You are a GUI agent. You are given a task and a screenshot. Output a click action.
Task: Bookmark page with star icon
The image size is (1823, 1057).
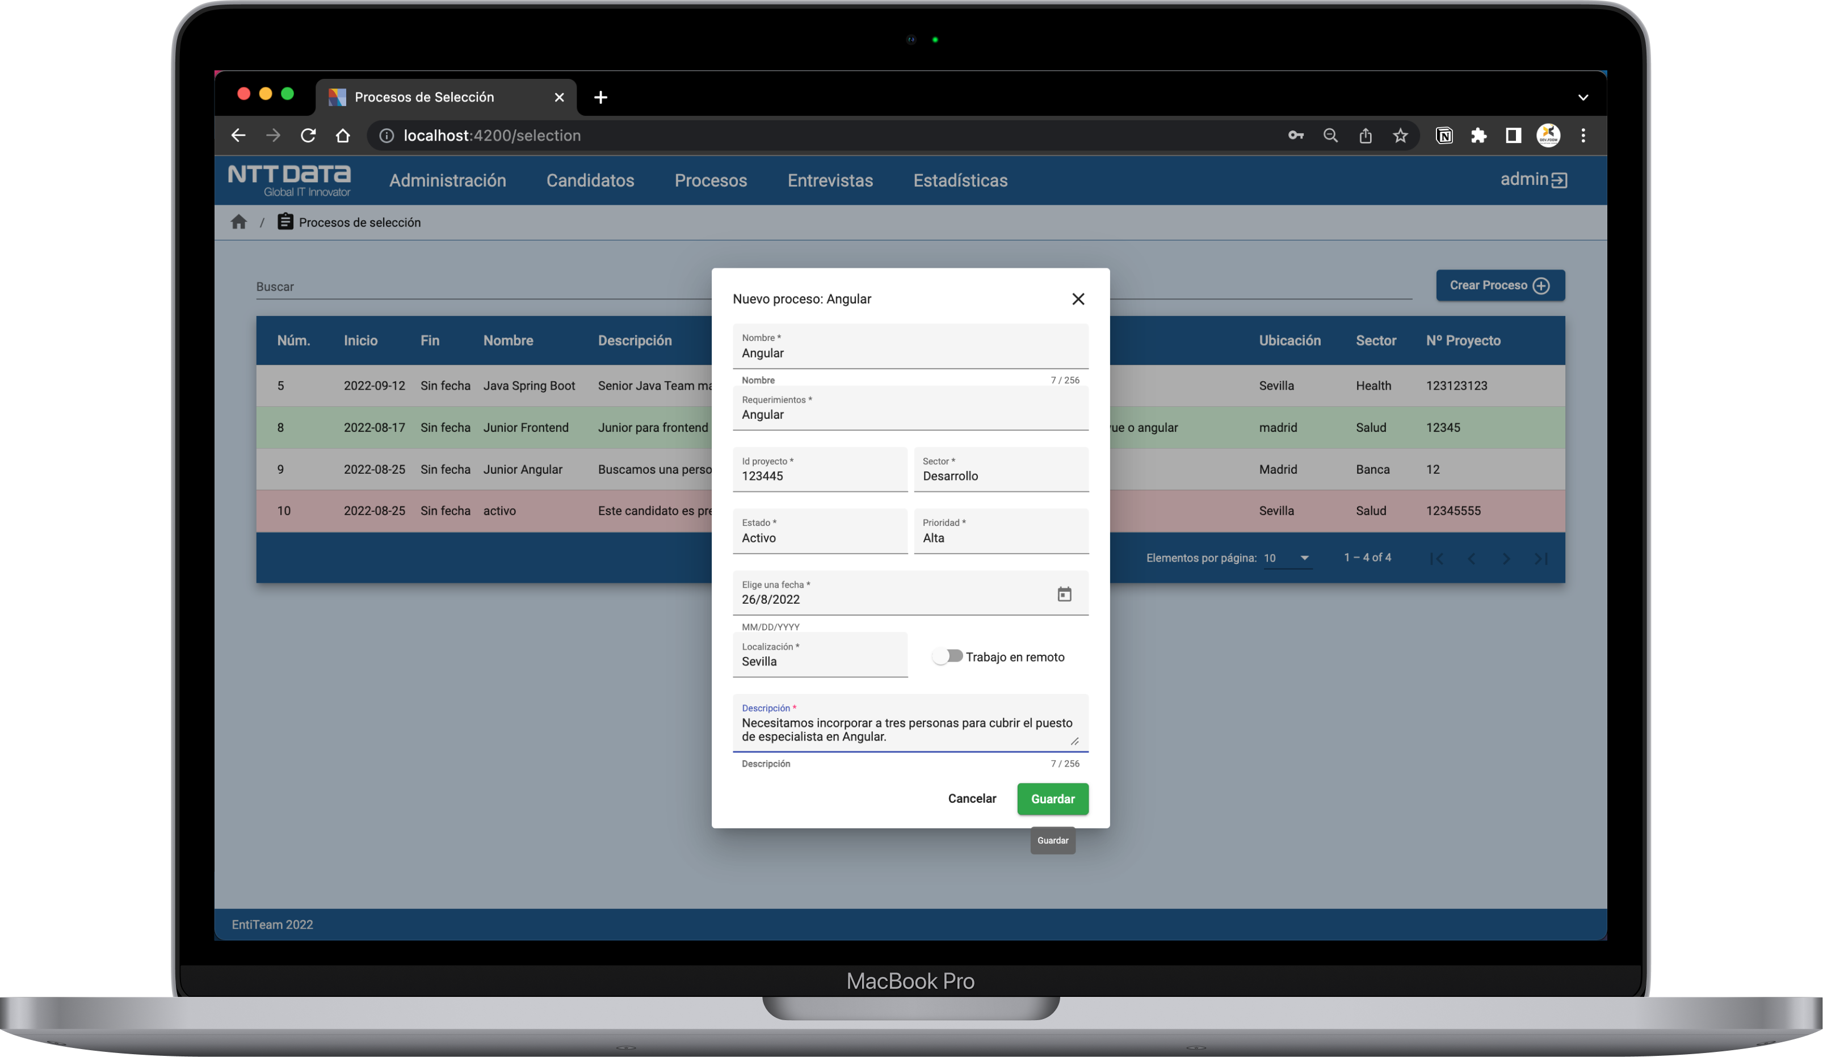click(x=1401, y=135)
